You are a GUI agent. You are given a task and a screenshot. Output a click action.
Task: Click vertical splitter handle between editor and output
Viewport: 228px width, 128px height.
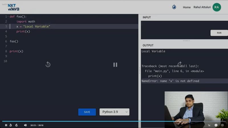point(140,71)
